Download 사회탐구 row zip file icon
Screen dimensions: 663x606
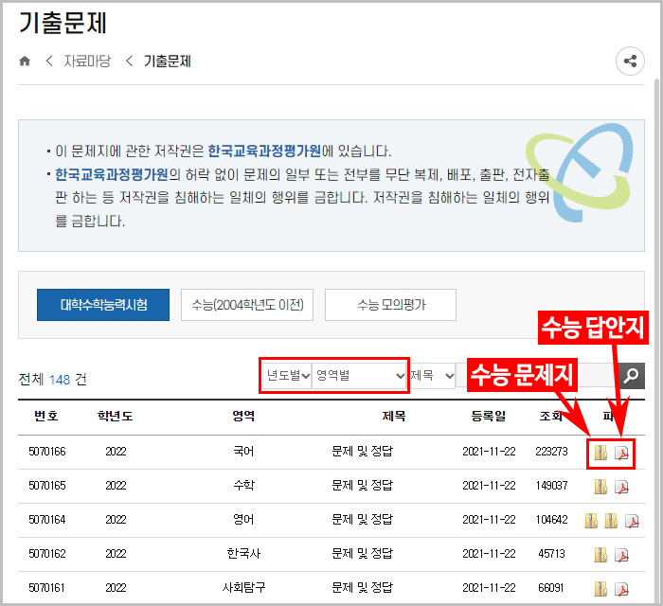600,589
